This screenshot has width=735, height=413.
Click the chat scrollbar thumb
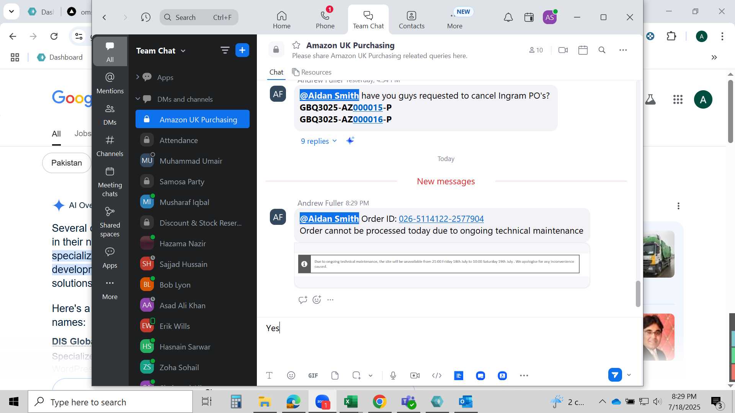pyautogui.click(x=638, y=294)
